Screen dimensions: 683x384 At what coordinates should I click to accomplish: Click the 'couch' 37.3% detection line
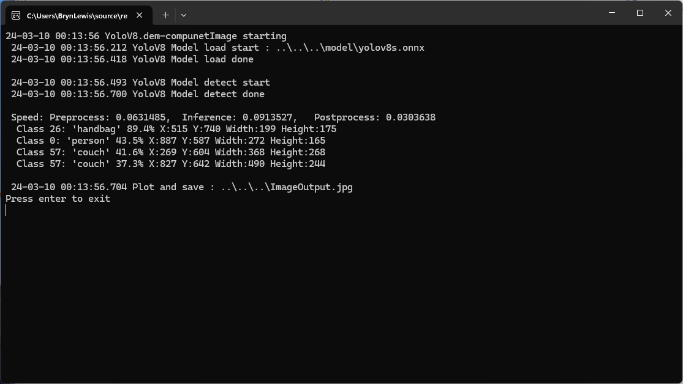coord(171,164)
